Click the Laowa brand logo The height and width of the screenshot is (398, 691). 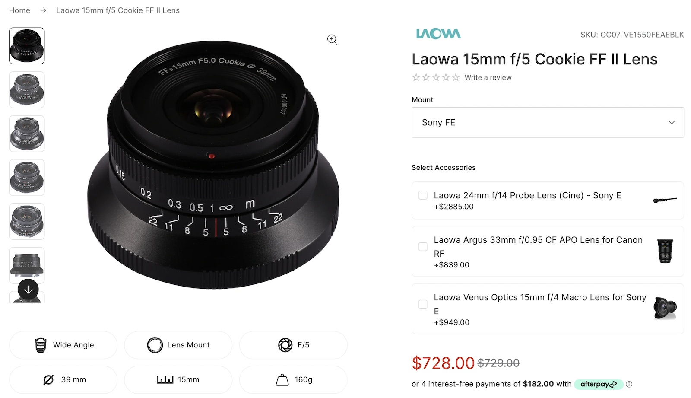[x=438, y=34]
